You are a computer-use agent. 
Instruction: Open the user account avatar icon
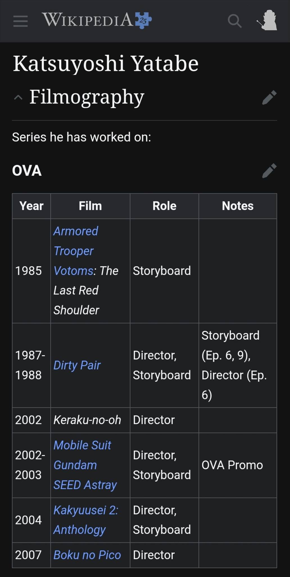pos(267,20)
